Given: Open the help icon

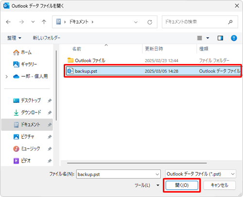Looking at the screenshot, I should [234, 38].
